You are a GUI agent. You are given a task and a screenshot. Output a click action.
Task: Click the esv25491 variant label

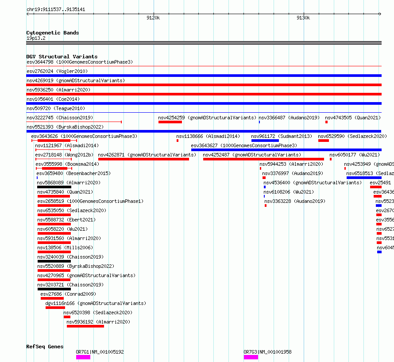tap(380, 183)
